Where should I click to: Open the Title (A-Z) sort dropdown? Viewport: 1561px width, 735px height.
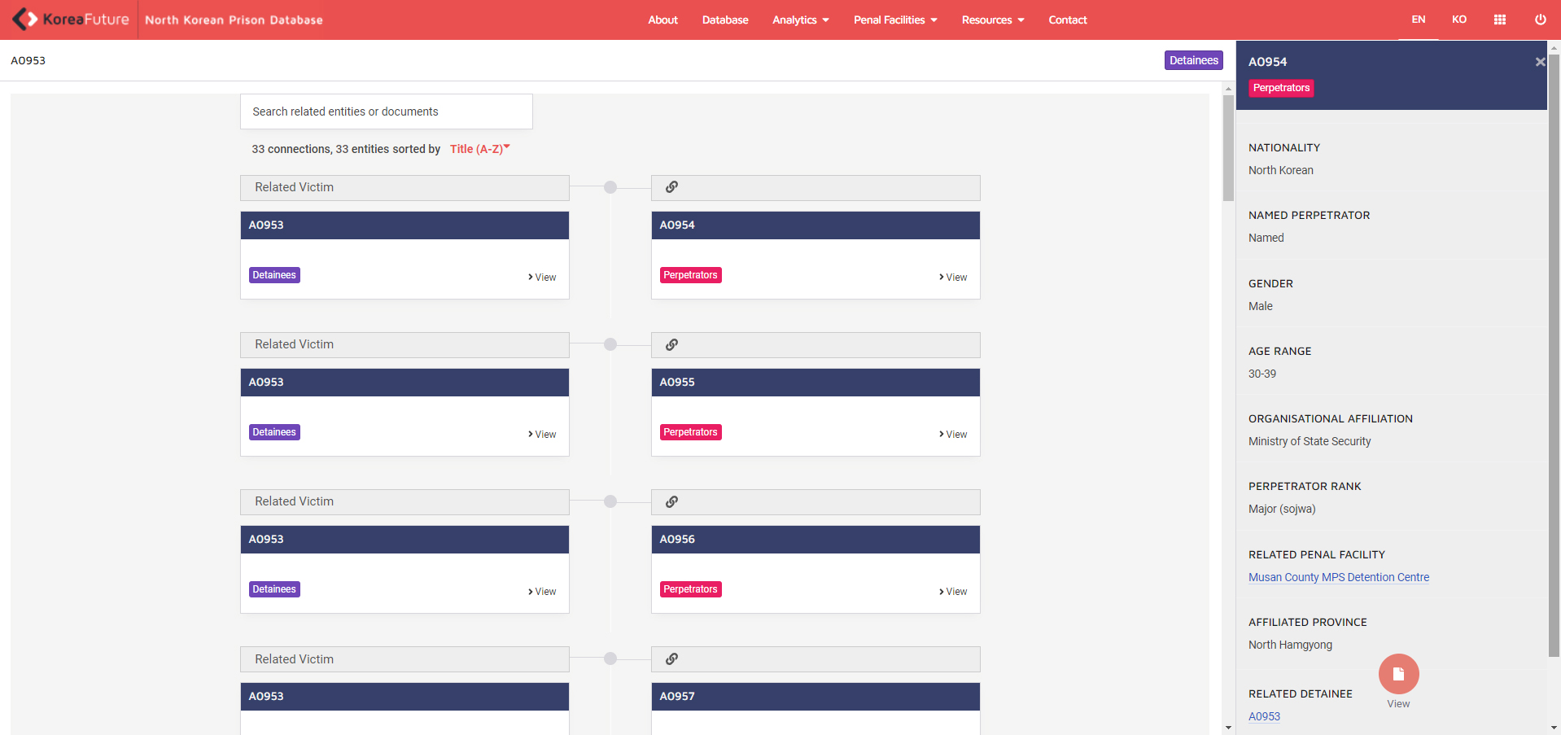pyautogui.click(x=479, y=149)
